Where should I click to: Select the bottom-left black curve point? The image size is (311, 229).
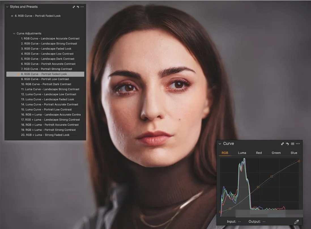tap(220, 212)
